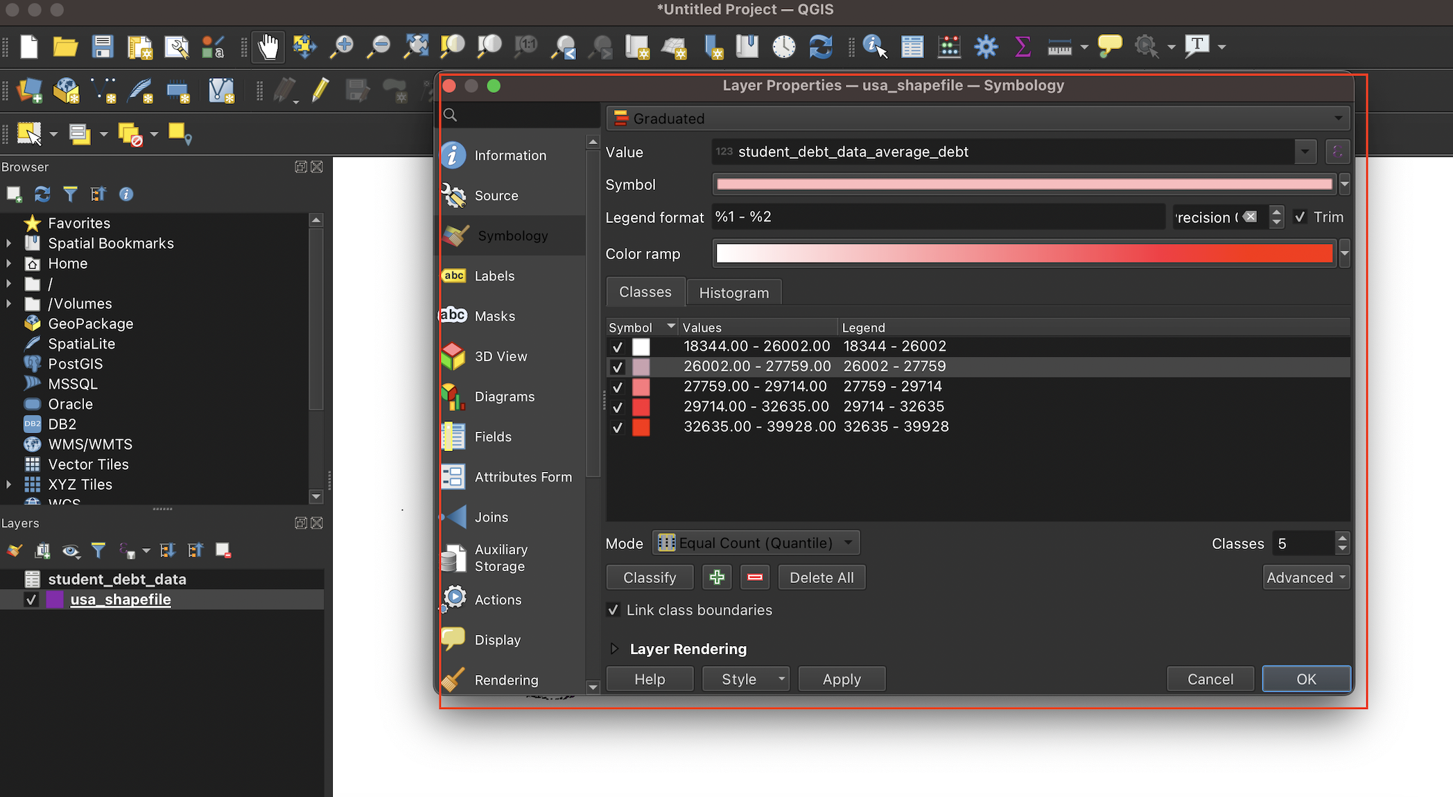Click Refresh icon in Browser panel
The width and height of the screenshot is (1453, 797).
(x=42, y=194)
